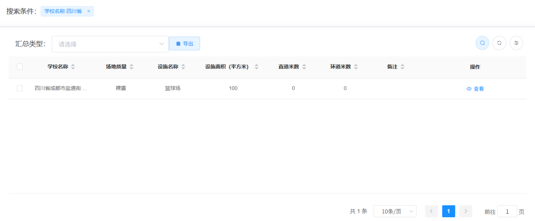Image resolution: width=535 pixels, height=221 pixels.
Task: Click the search magnifier icon button
Action: coord(482,43)
